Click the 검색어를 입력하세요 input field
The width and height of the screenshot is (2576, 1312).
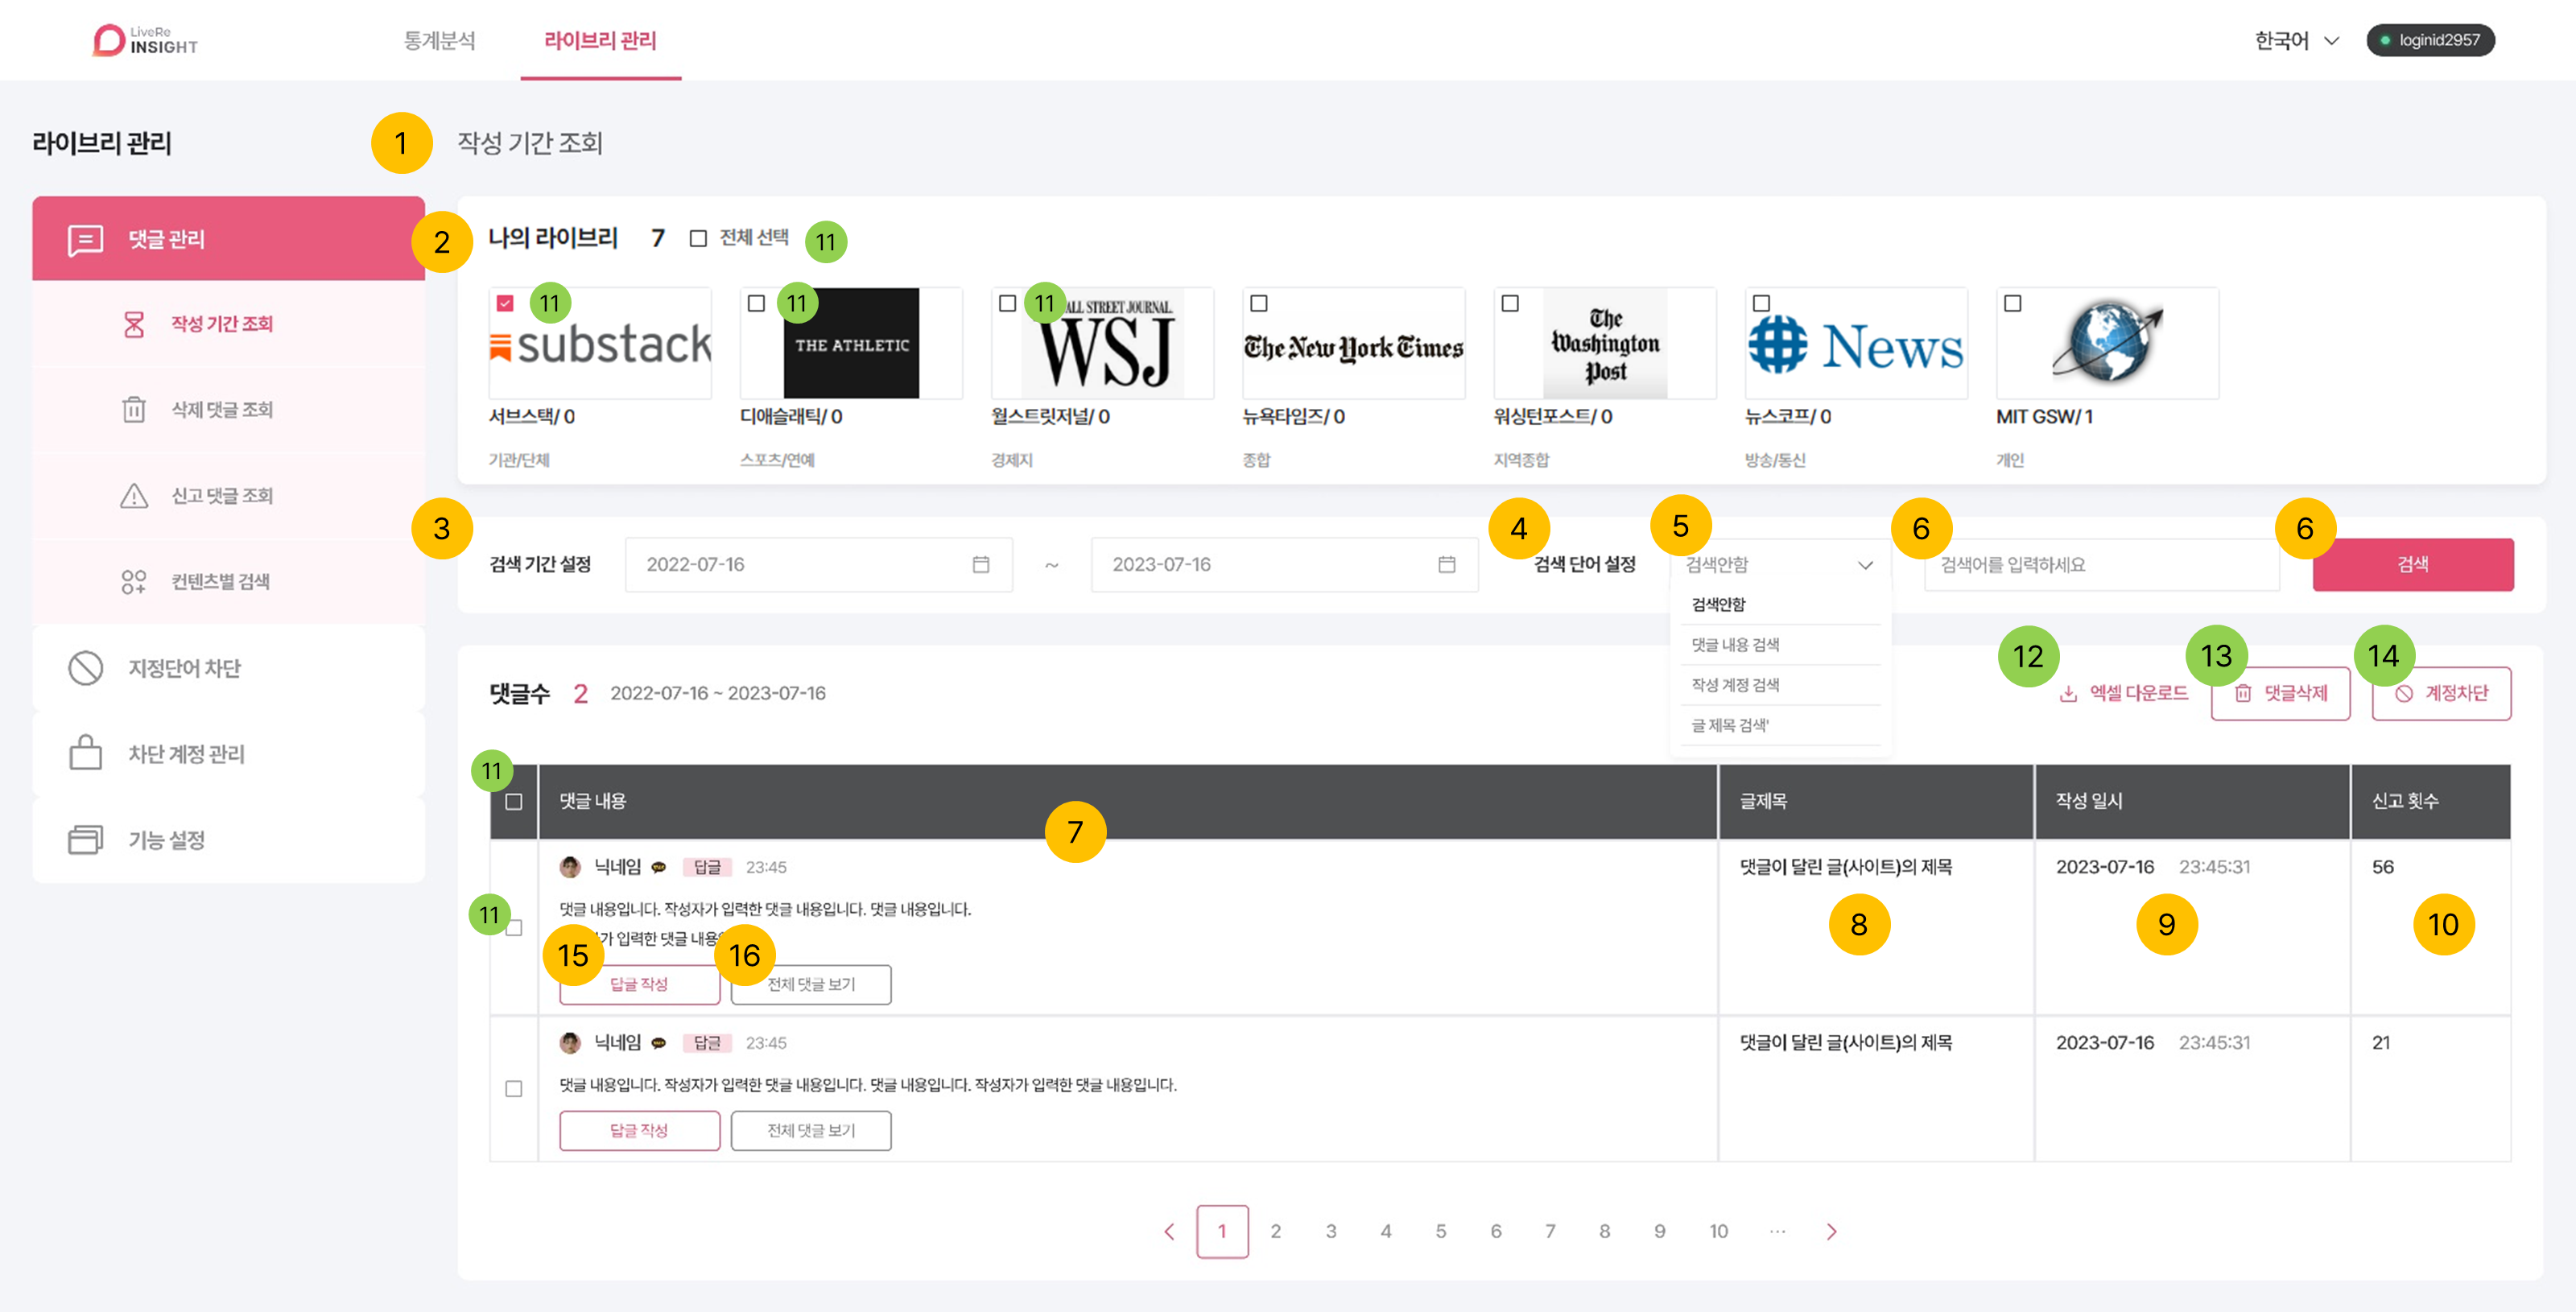pos(2100,565)
